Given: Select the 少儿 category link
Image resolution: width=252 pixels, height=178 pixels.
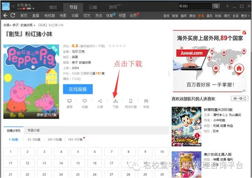Looking at the screenshot, I should [201, 16].
